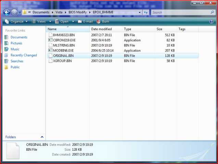
Task: Click the magnifier search icon
Action: click(x=212, y=12)
